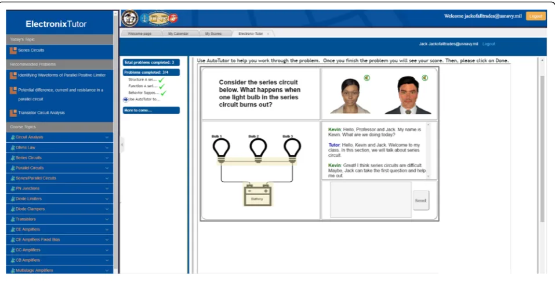Open Identifying Waveforms of Parallel Positive Limiter
Viewport: 555px width, 281px height.
click(x=62, y=75)
